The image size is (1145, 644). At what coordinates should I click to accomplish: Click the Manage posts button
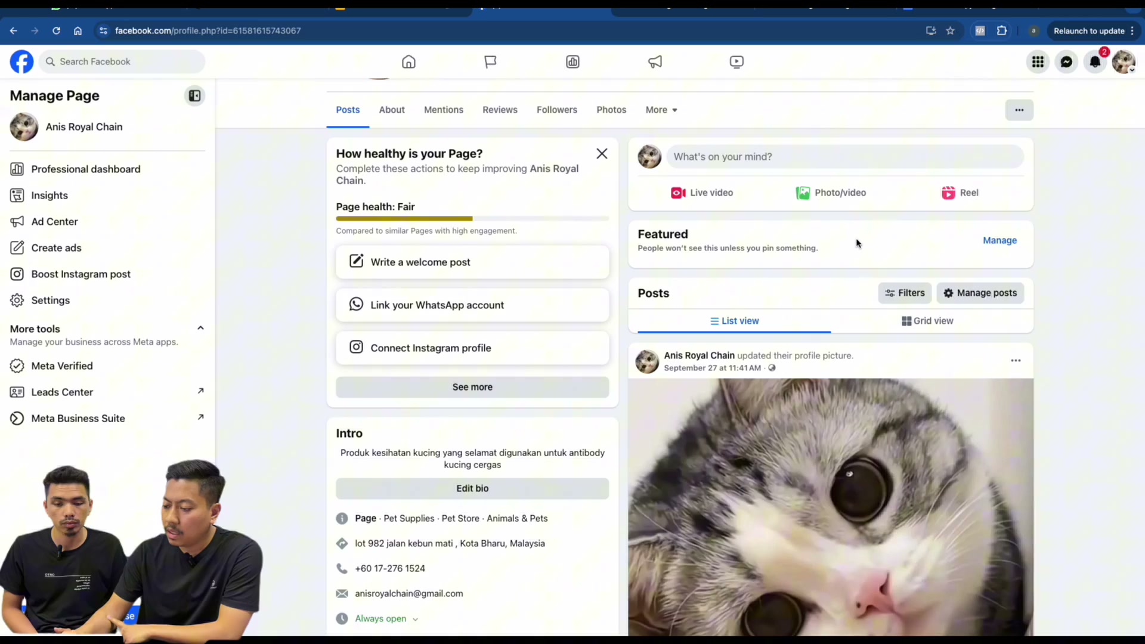[x=980, y=293]
